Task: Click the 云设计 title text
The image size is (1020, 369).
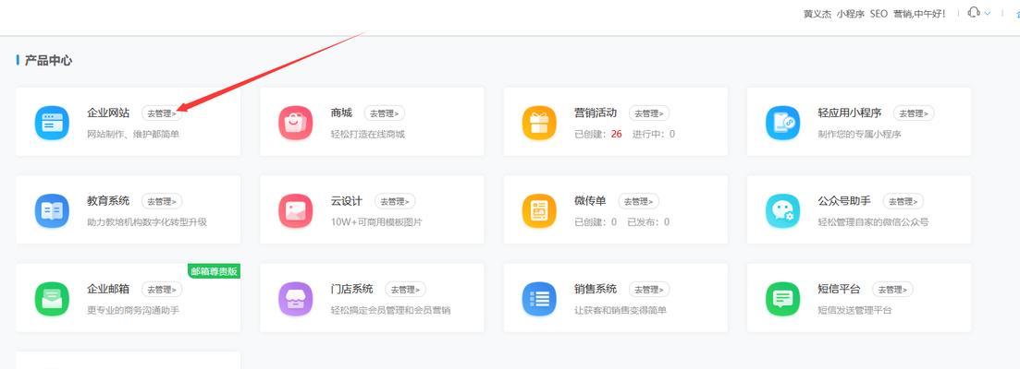Action: tap(347, 201)
